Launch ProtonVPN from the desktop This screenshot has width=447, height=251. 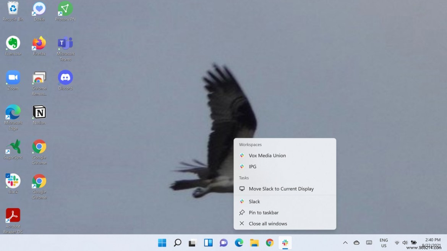[65, 8]
